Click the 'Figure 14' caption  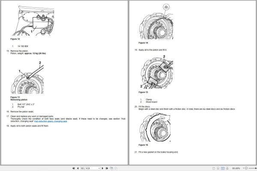(143, 43)
